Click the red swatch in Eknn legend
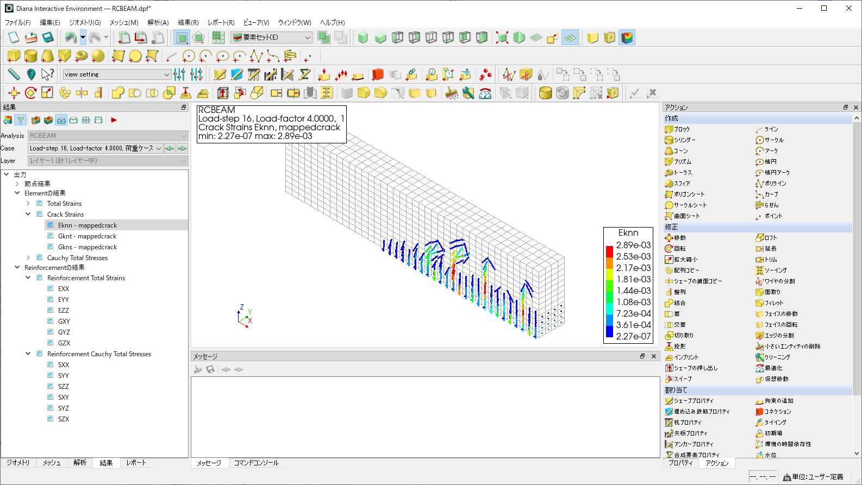862x485 pixels. [610, 251]
